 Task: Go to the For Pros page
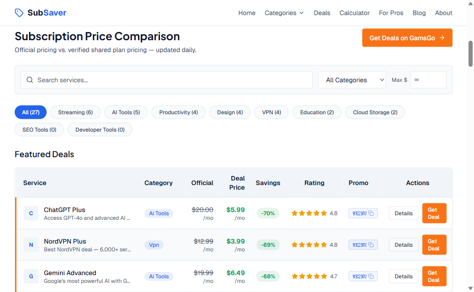tap(391, 13)
